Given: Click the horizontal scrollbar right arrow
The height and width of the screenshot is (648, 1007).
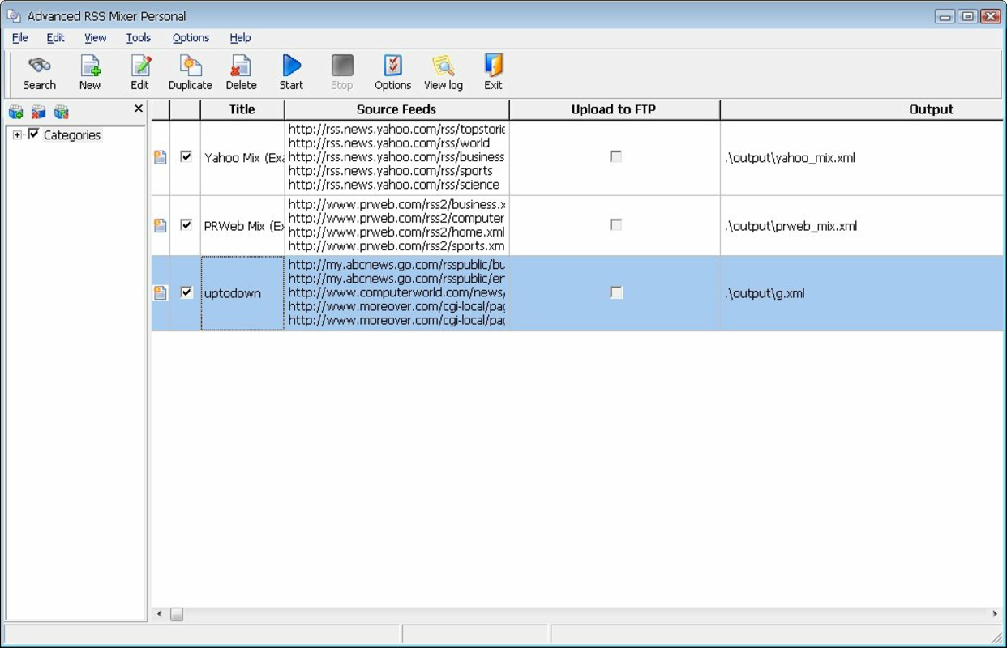Looking at the screenshot, I should 995,614.
